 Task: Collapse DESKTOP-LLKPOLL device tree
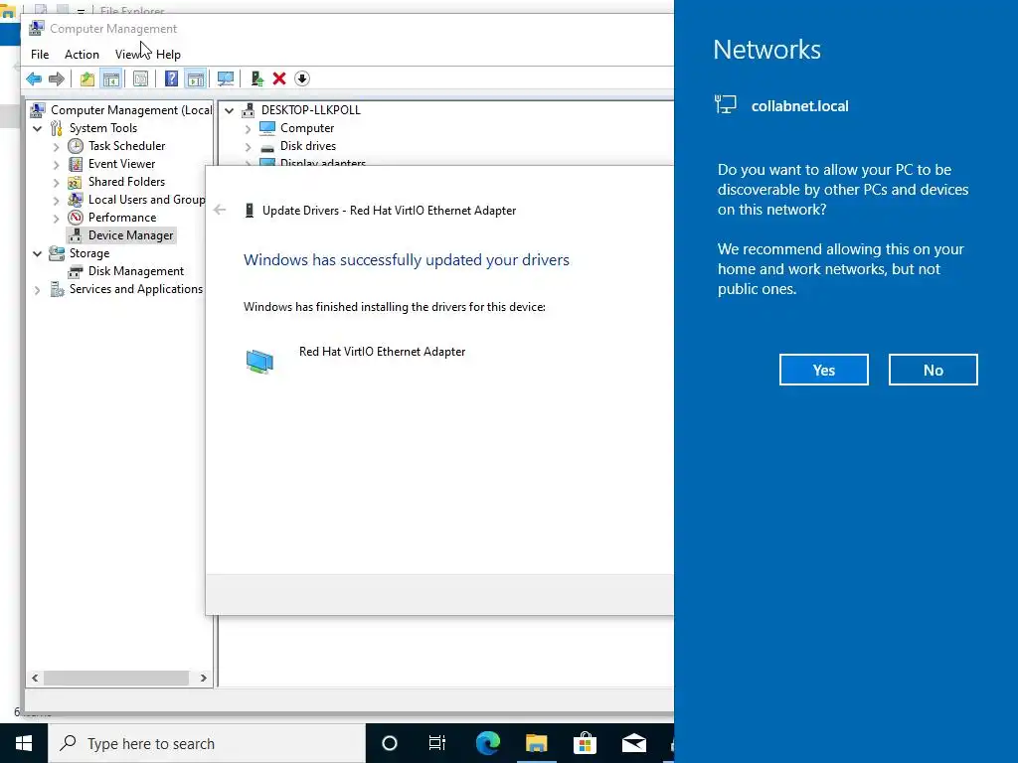click(230, 111)
